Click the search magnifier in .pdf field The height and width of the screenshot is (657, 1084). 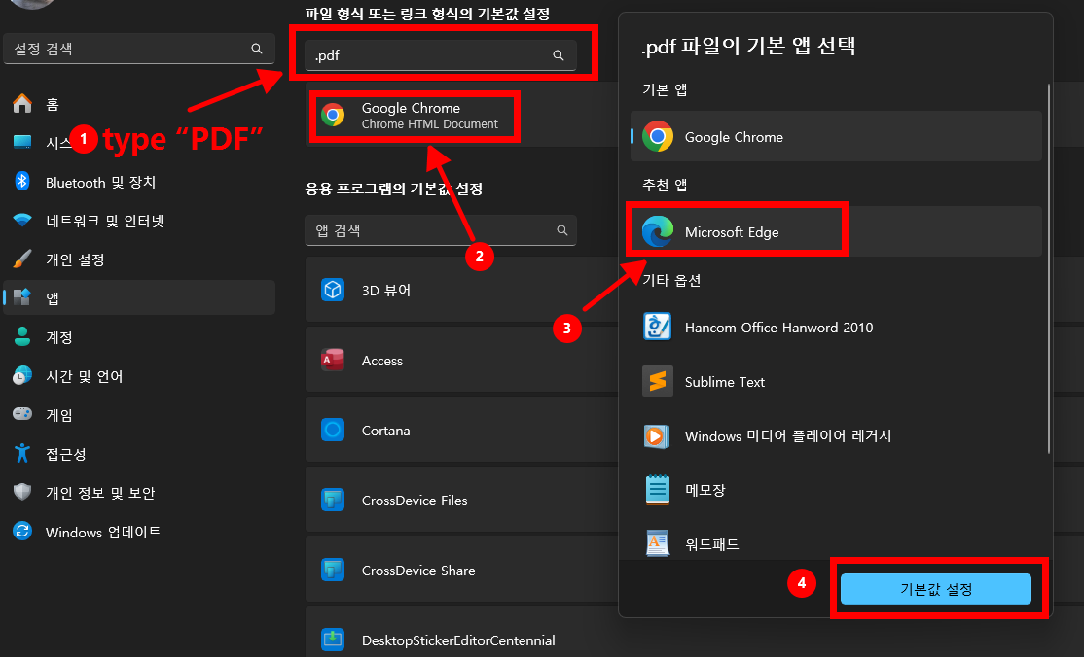(559, 56)
